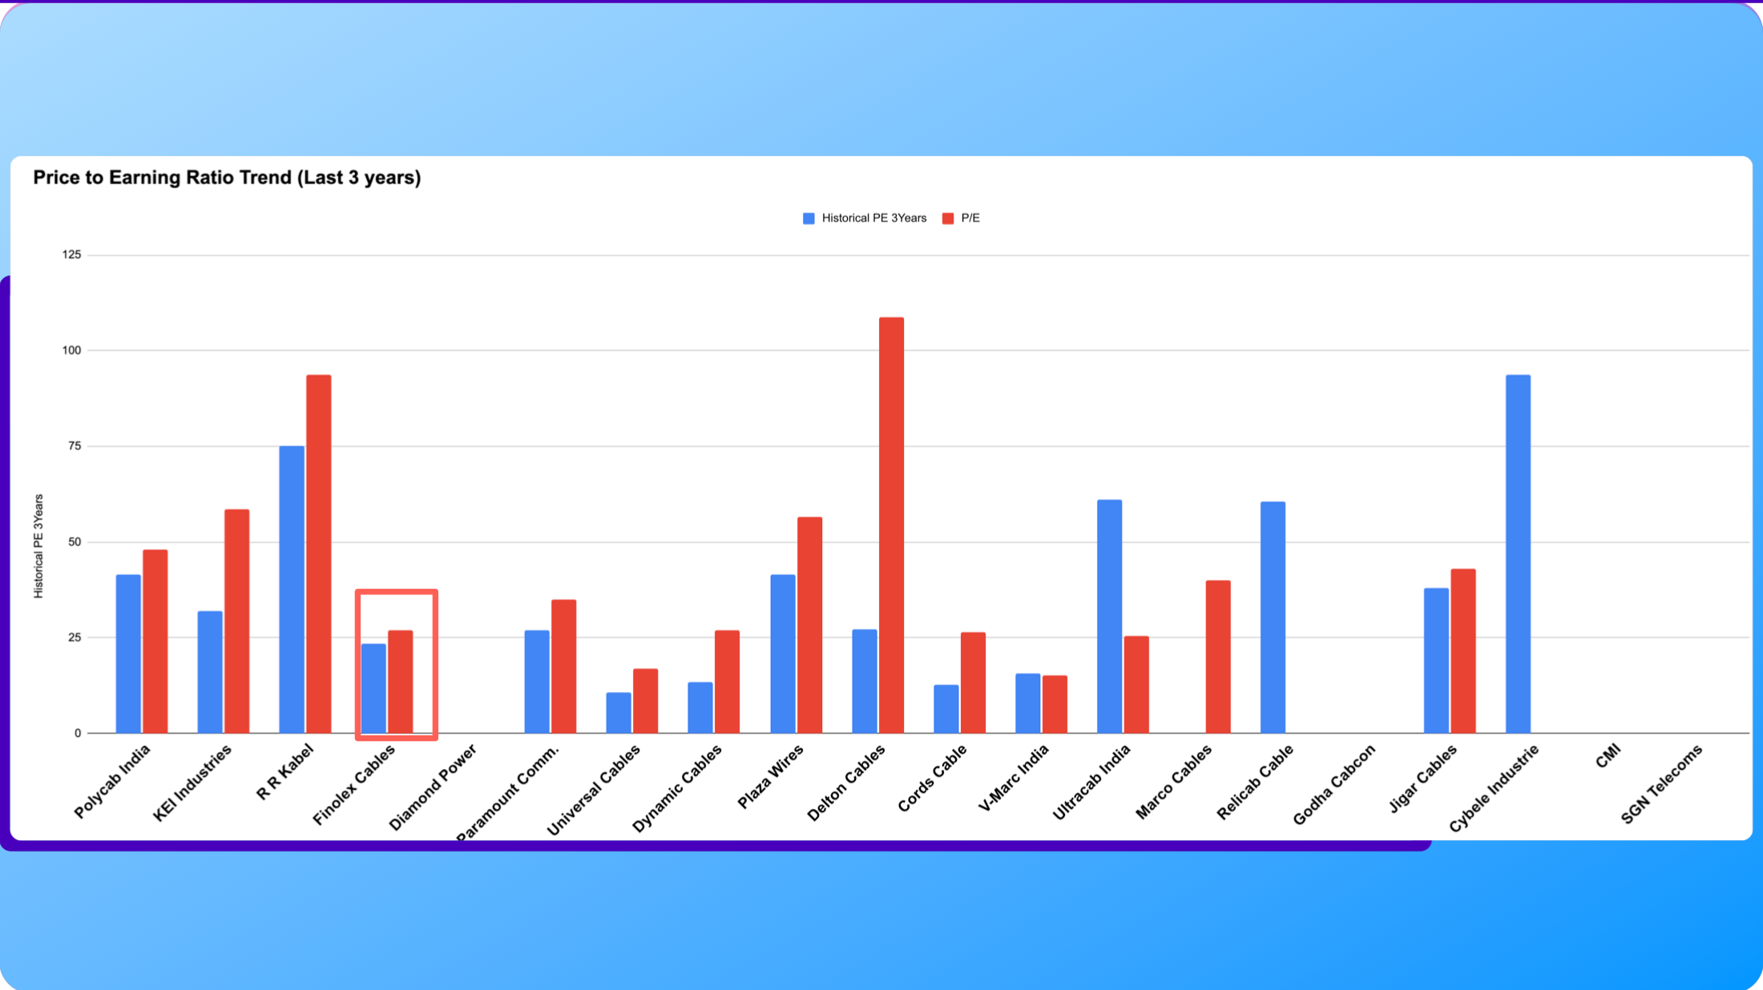Select the Relicab Cable axis label
The image size is (1763, 990).
click(1255, 783)
